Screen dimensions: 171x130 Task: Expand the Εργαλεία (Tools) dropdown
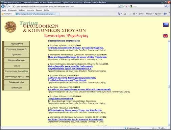click(x=158, y=14)
